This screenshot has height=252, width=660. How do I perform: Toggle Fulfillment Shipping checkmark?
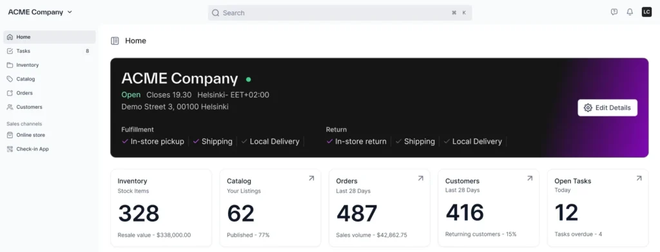(196, 141)
